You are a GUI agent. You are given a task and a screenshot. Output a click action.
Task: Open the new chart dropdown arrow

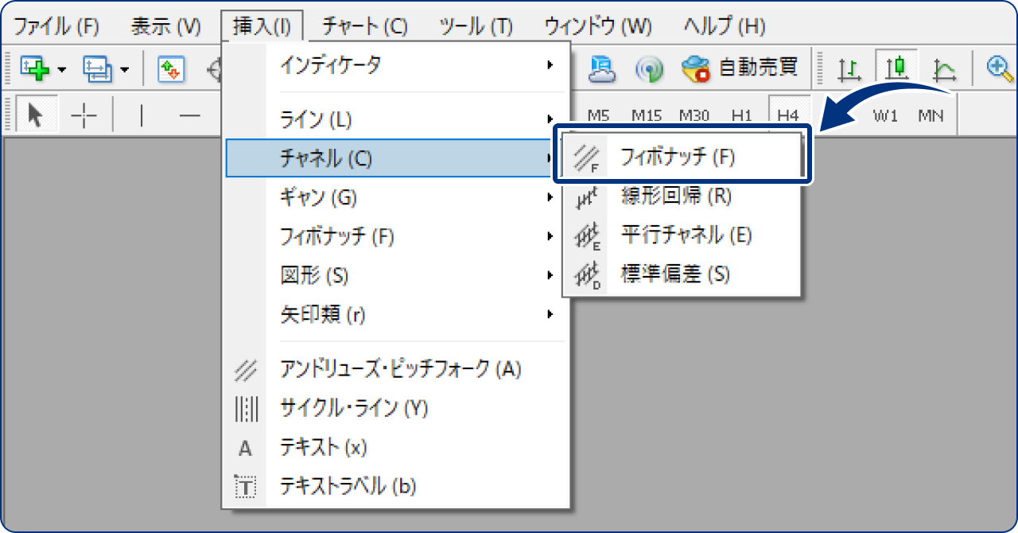point(61,70)
